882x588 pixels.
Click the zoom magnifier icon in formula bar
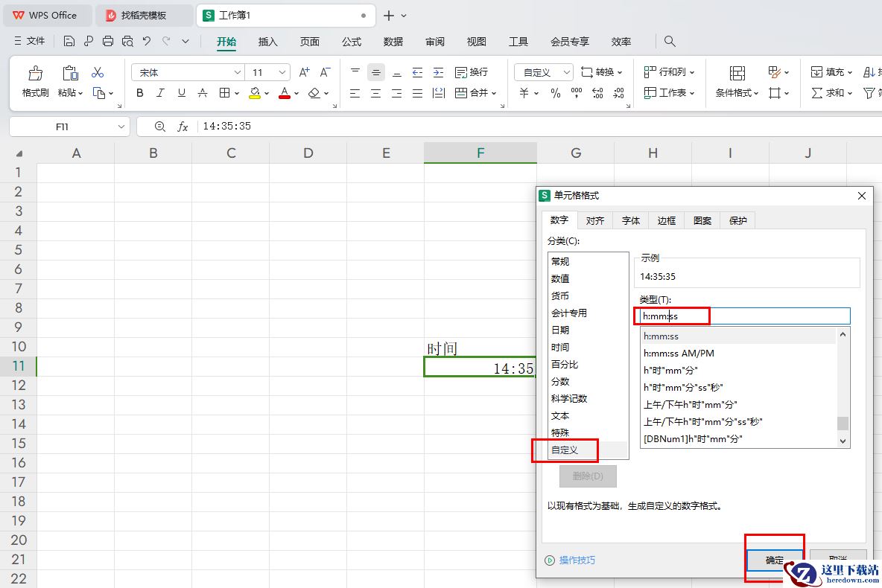pyautogui.click(x=159, y=127)
